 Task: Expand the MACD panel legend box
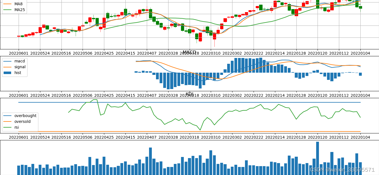pos(15,67)
